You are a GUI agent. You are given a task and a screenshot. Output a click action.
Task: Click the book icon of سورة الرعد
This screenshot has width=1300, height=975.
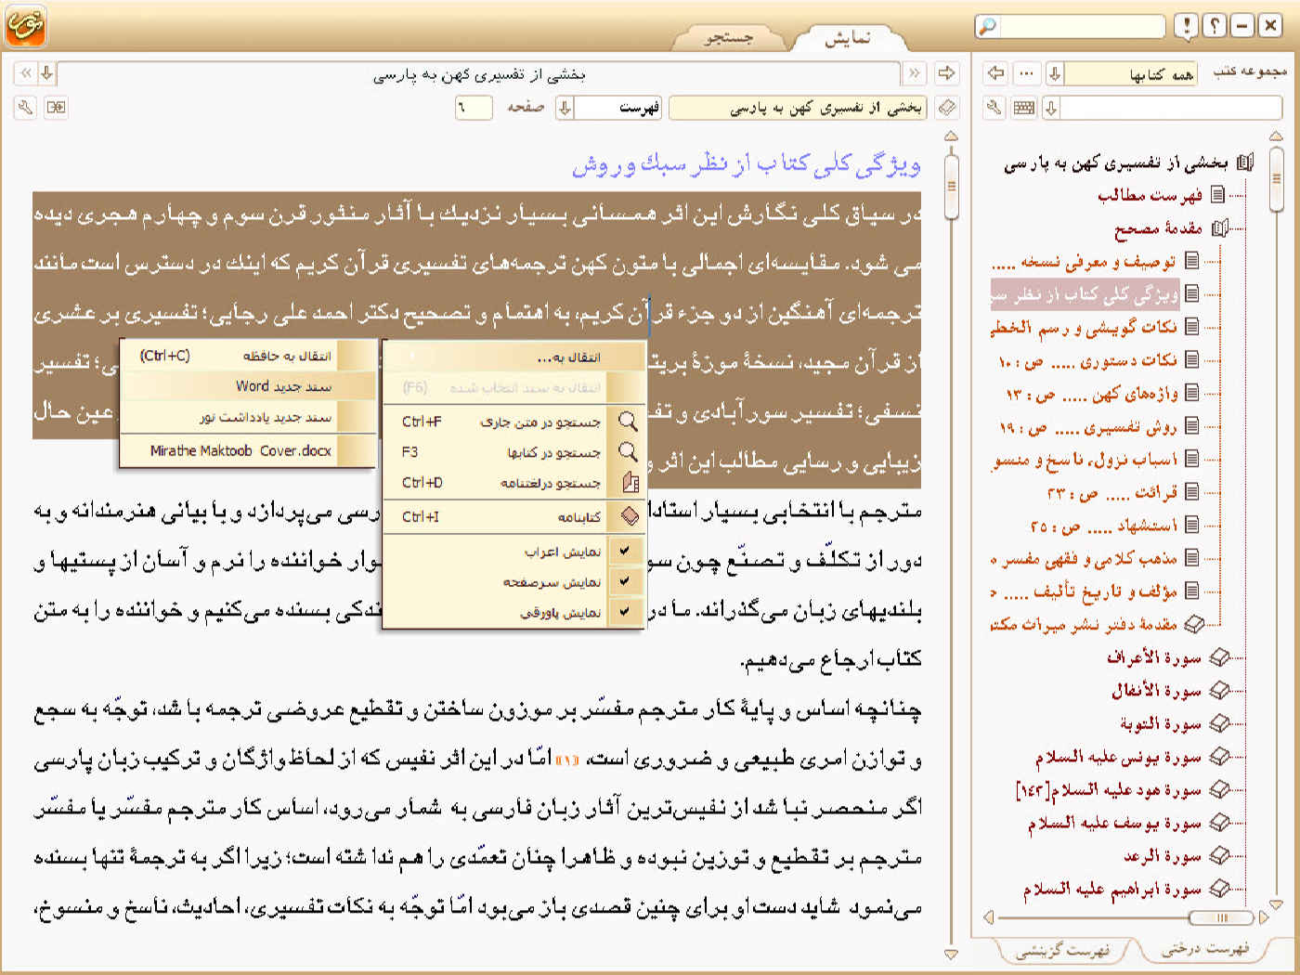click(x=1220, y=855)
